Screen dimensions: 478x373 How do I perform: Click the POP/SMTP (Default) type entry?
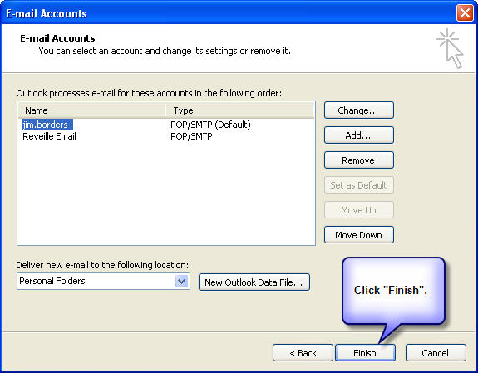click(x=210, y=125)
